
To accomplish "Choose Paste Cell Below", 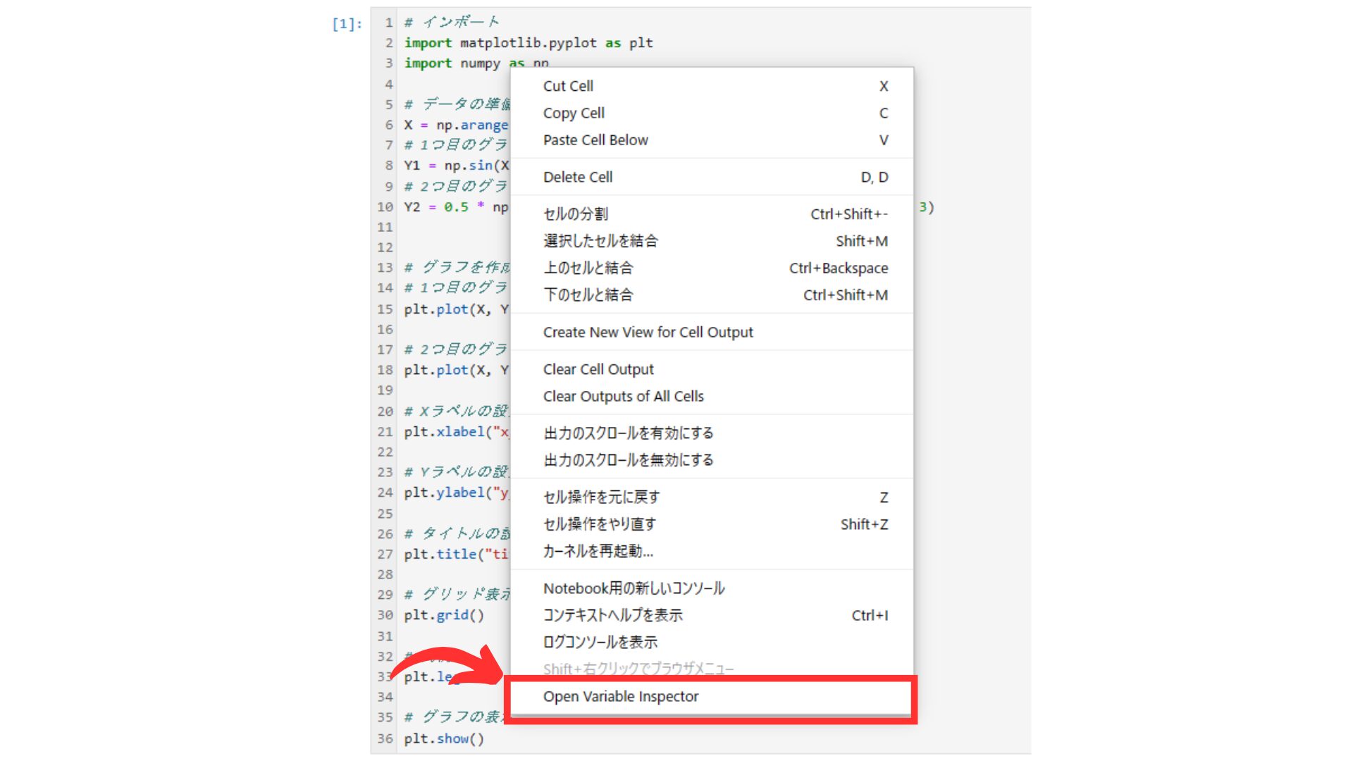I will tap(595, 140).
